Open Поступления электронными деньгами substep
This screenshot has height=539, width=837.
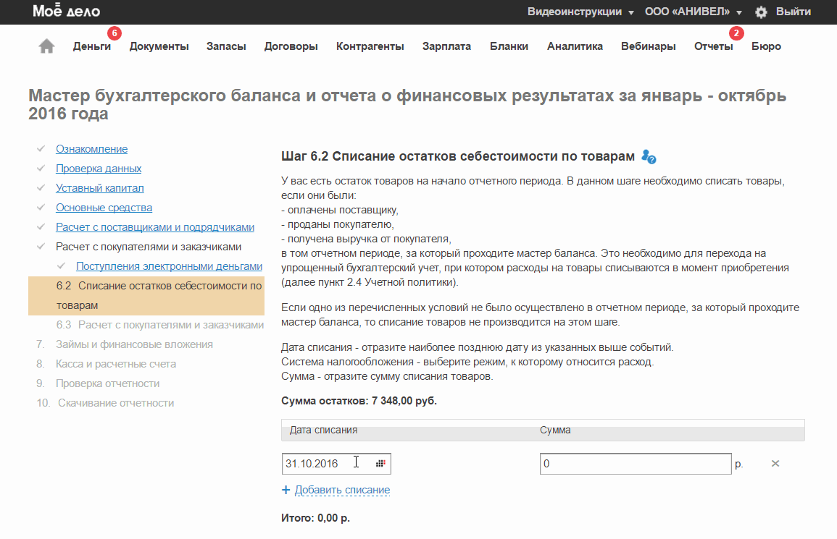click(169, 266)
